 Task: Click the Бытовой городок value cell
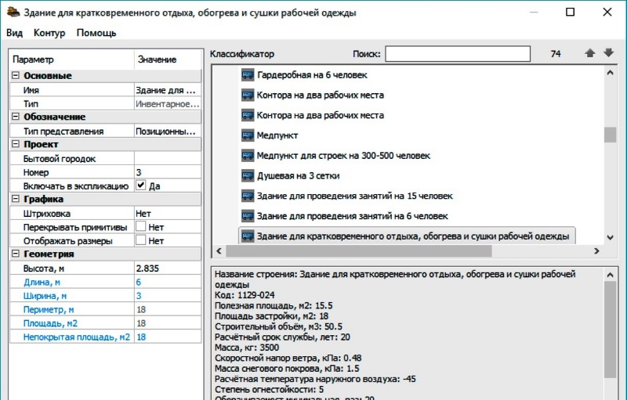point(168,158)
